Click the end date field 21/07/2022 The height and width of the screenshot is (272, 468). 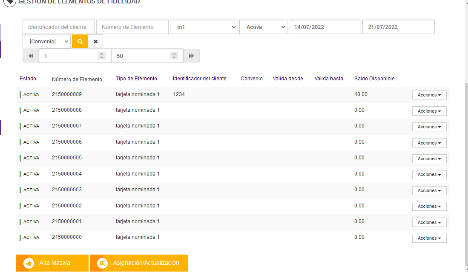tap(399, 27)
